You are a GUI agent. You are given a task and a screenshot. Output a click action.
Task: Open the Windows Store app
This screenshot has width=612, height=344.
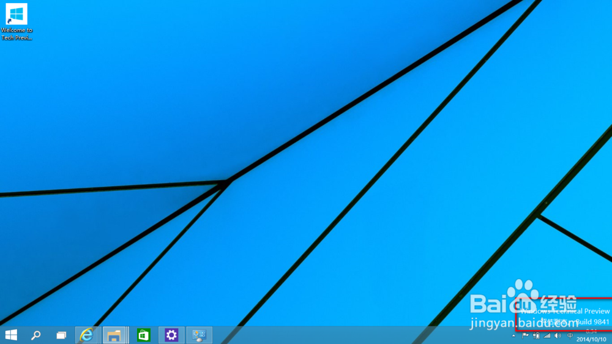click(x=144, y=335)
